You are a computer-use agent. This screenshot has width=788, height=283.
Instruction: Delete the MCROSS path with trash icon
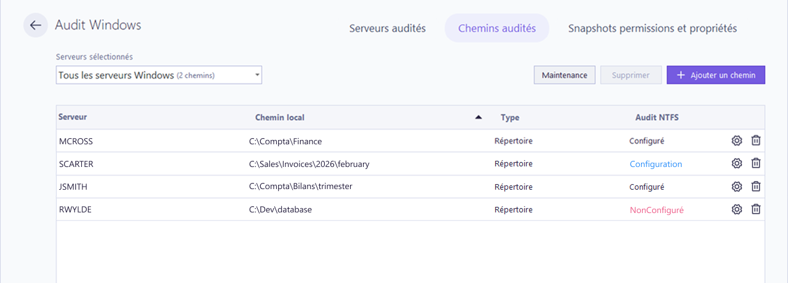pos(756,141)
